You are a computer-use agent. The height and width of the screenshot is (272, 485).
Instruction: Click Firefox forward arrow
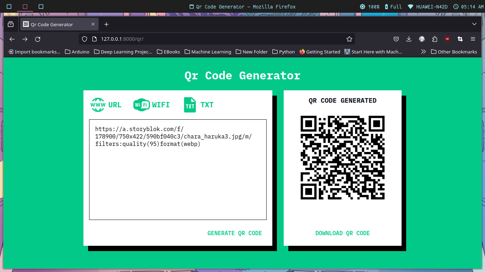pos(25,39)
